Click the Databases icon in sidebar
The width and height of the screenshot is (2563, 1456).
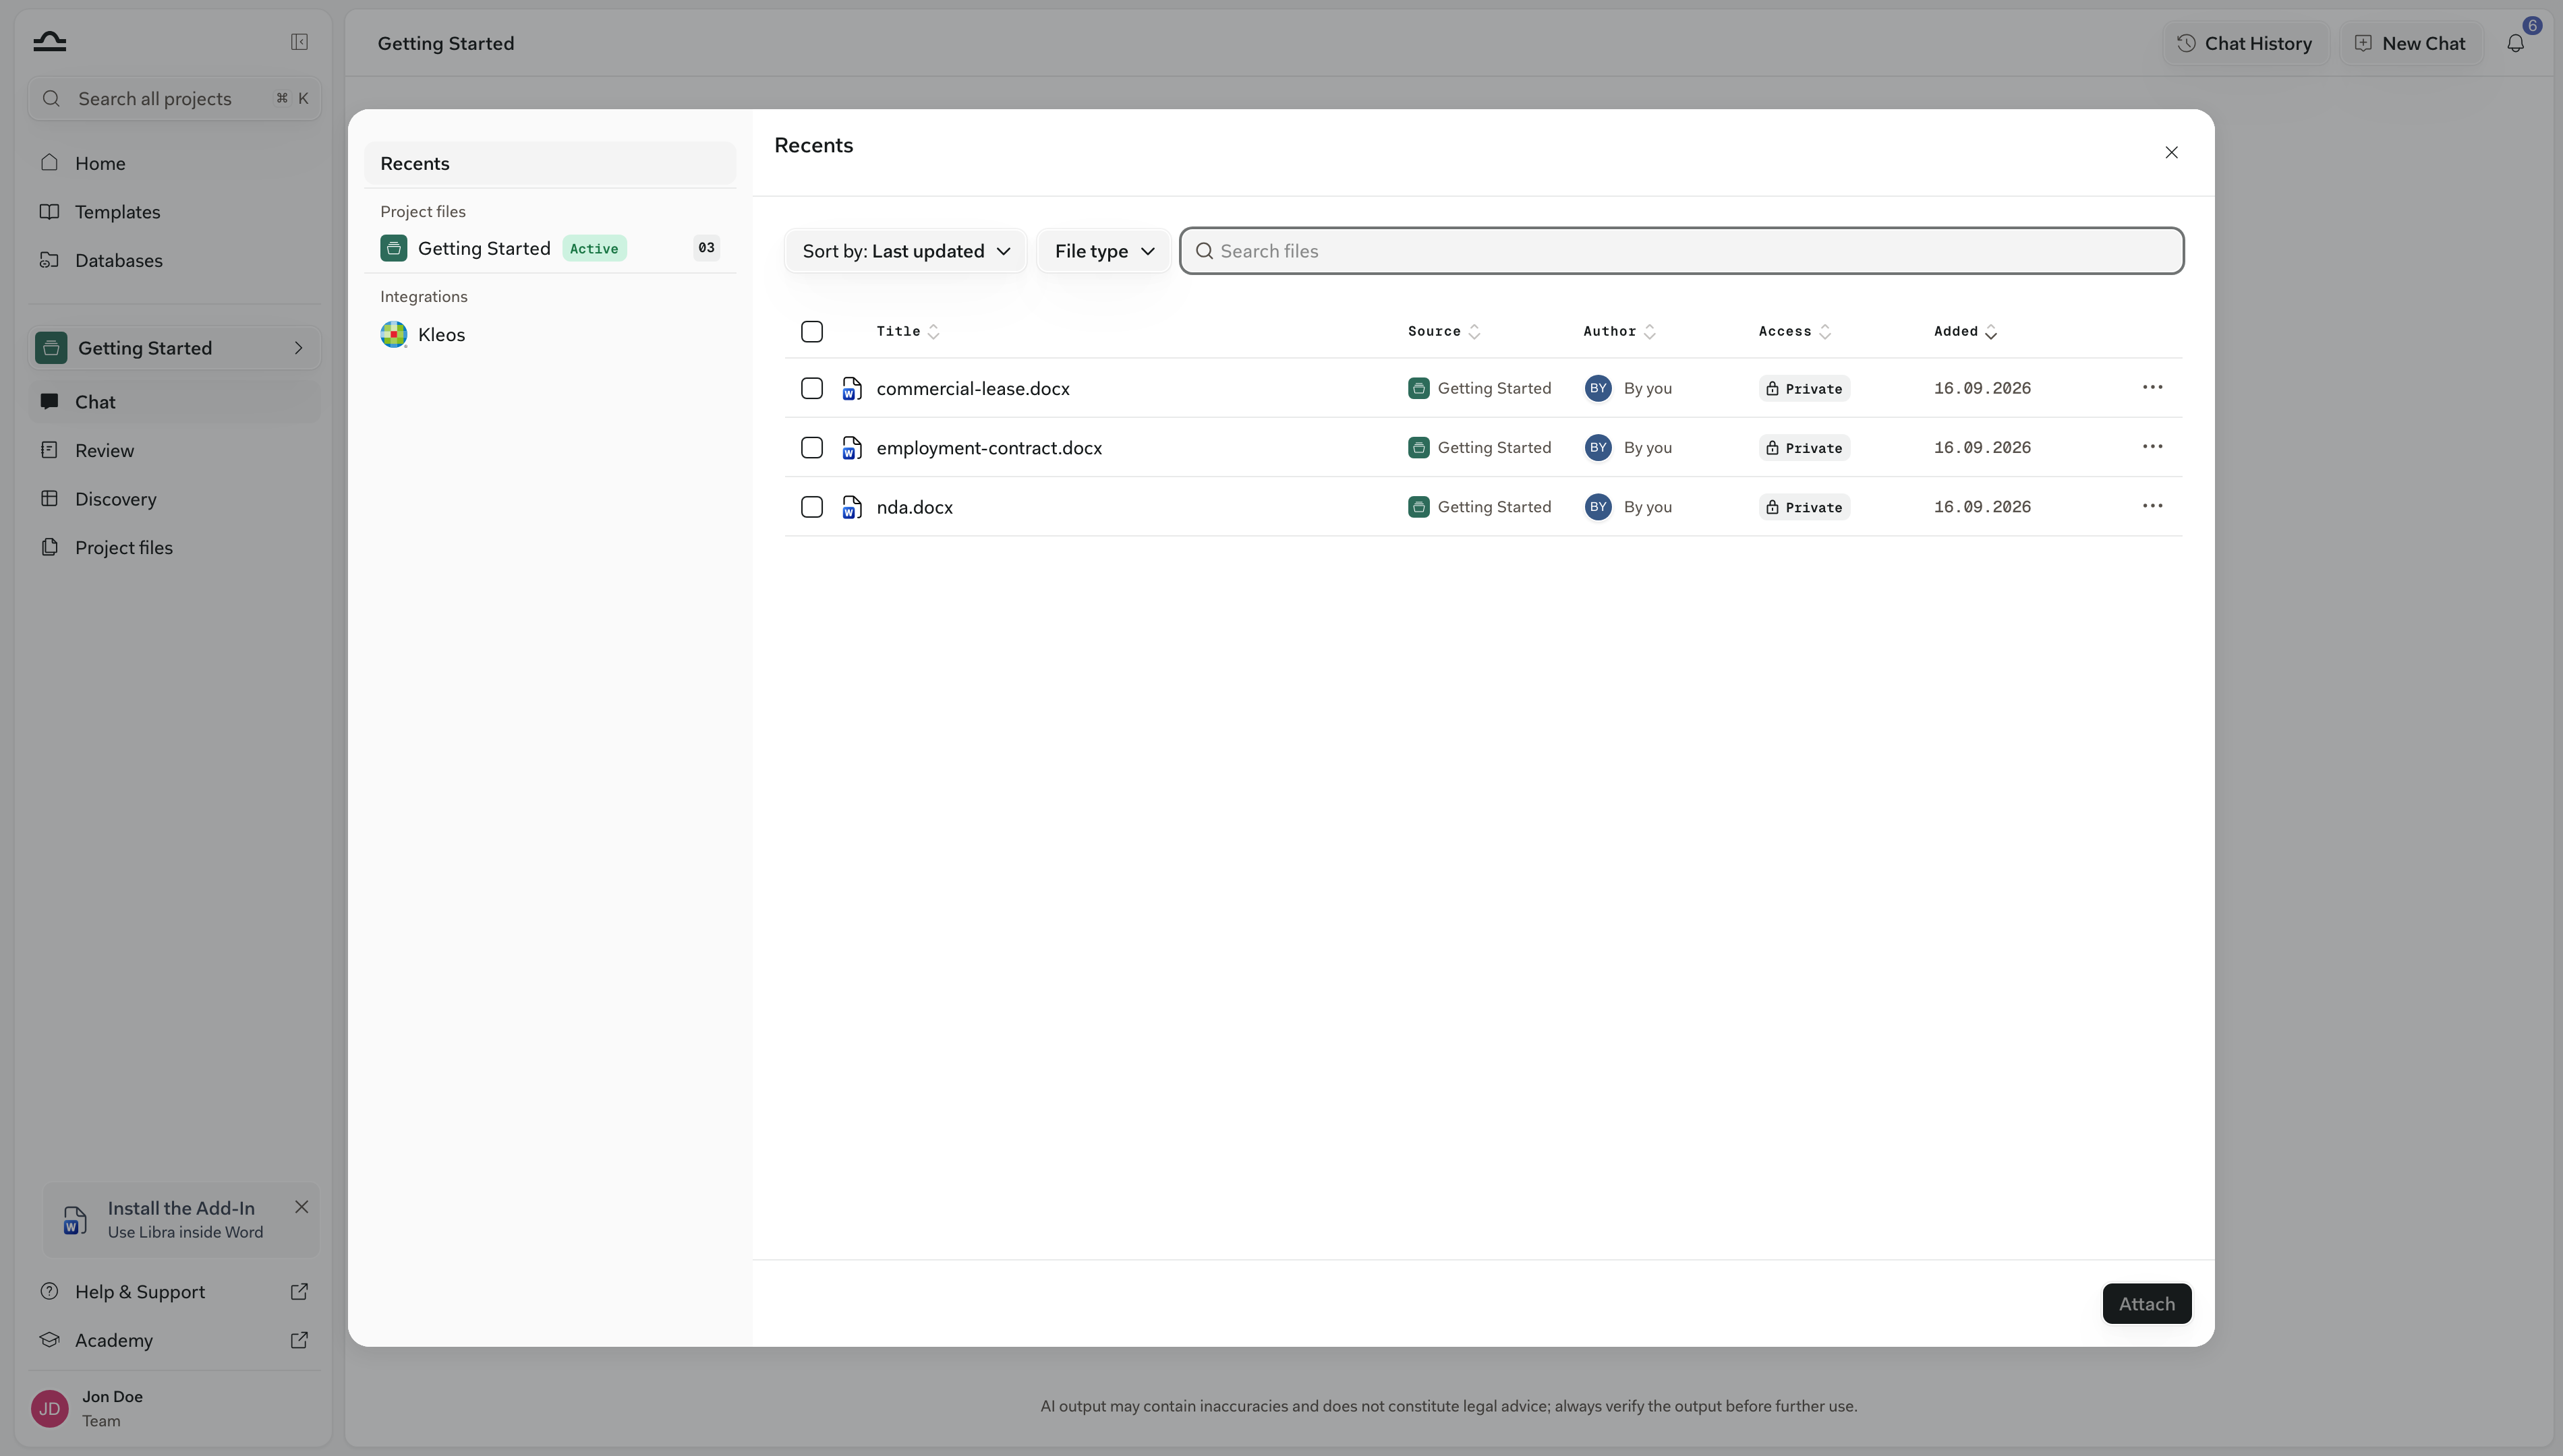tap(49, 260)
